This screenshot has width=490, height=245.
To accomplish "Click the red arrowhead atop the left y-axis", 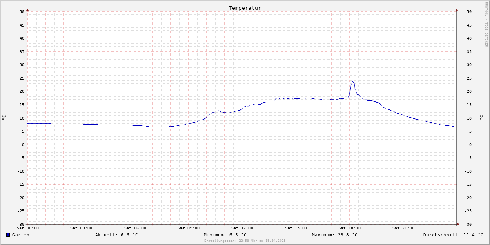I will point(27,9).
